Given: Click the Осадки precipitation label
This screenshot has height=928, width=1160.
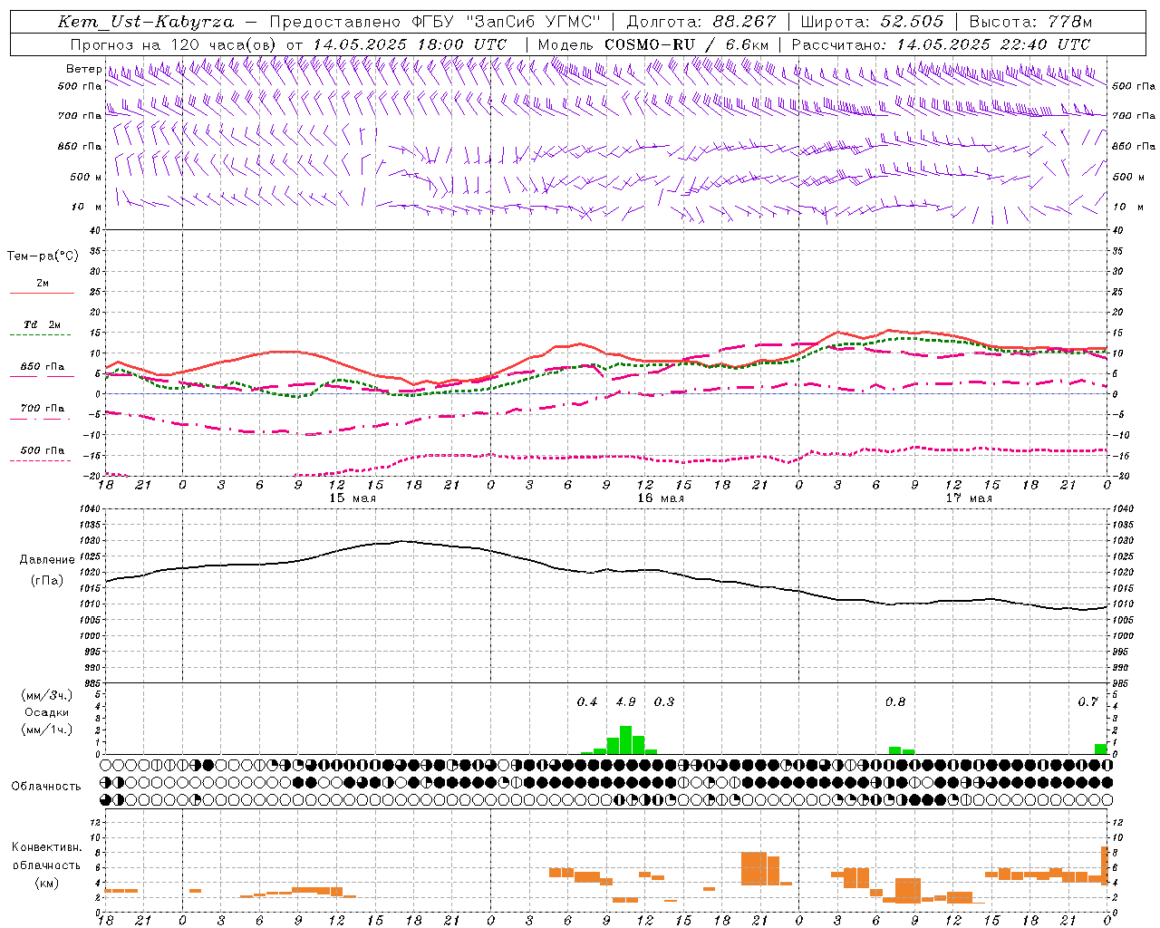Looking at the screenshot, I should [x=46, y=712].
